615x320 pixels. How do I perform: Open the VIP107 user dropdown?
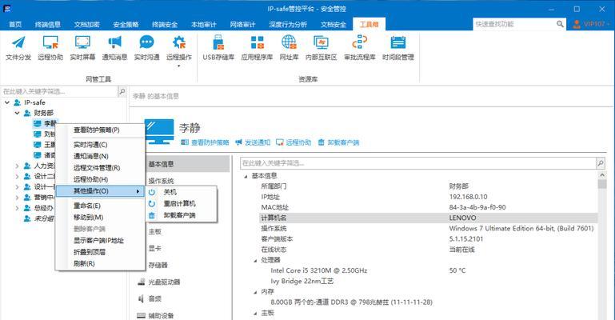(x=592, y=24)
